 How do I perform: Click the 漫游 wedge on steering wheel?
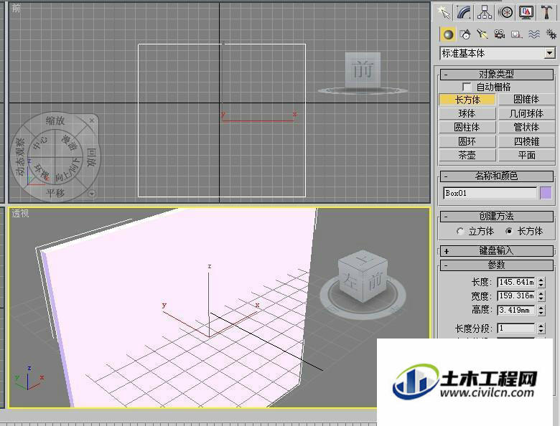point(70,143)
